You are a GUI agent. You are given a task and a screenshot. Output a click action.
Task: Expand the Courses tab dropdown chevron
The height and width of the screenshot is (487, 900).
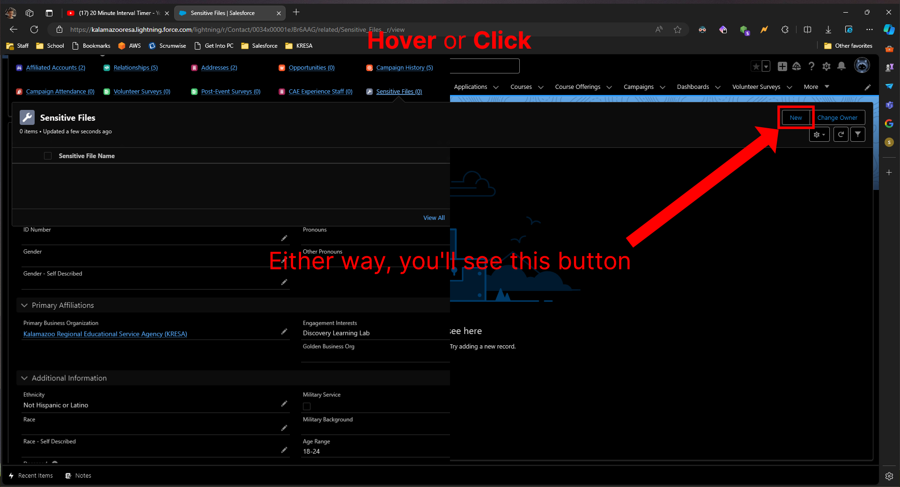(x=541, y=87)
